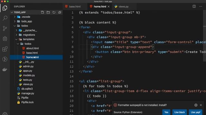
Task: Collapse all folders in Explorer
Action: (60, 12)
